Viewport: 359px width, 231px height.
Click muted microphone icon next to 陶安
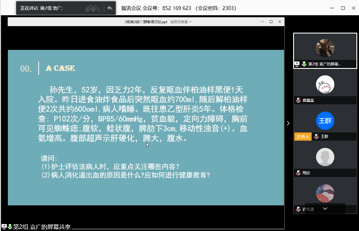click(x=298, y=173)
